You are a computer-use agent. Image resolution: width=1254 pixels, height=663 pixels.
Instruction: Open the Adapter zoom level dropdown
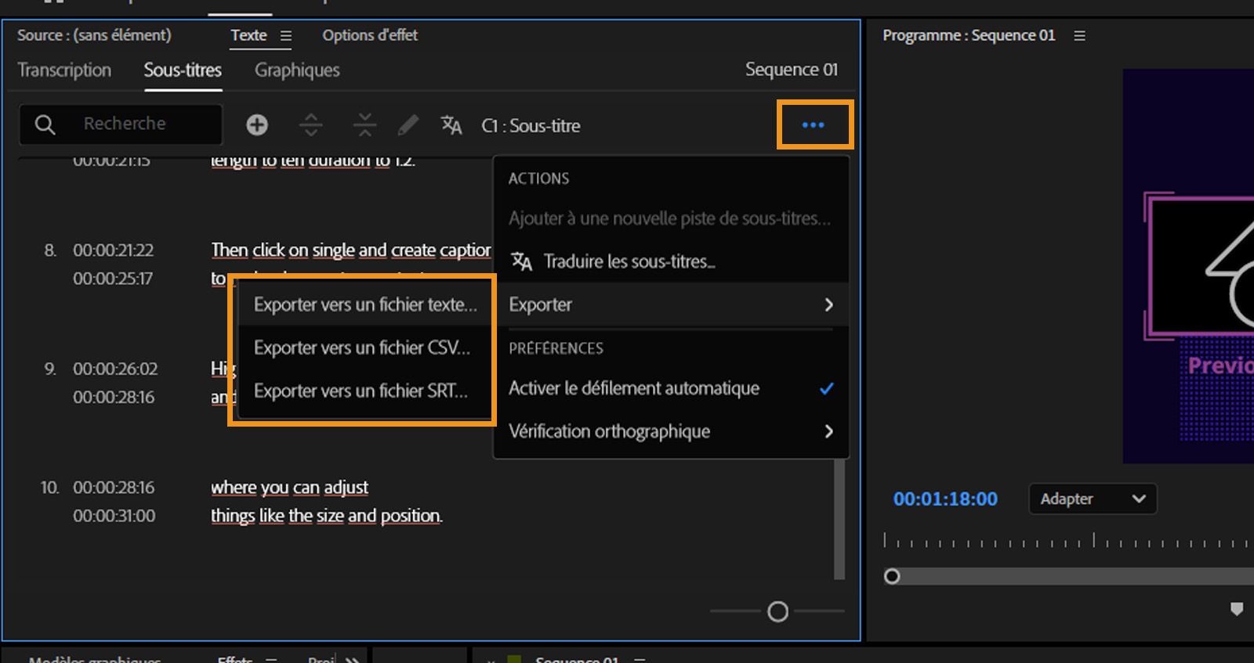(x=1093, y=499)
